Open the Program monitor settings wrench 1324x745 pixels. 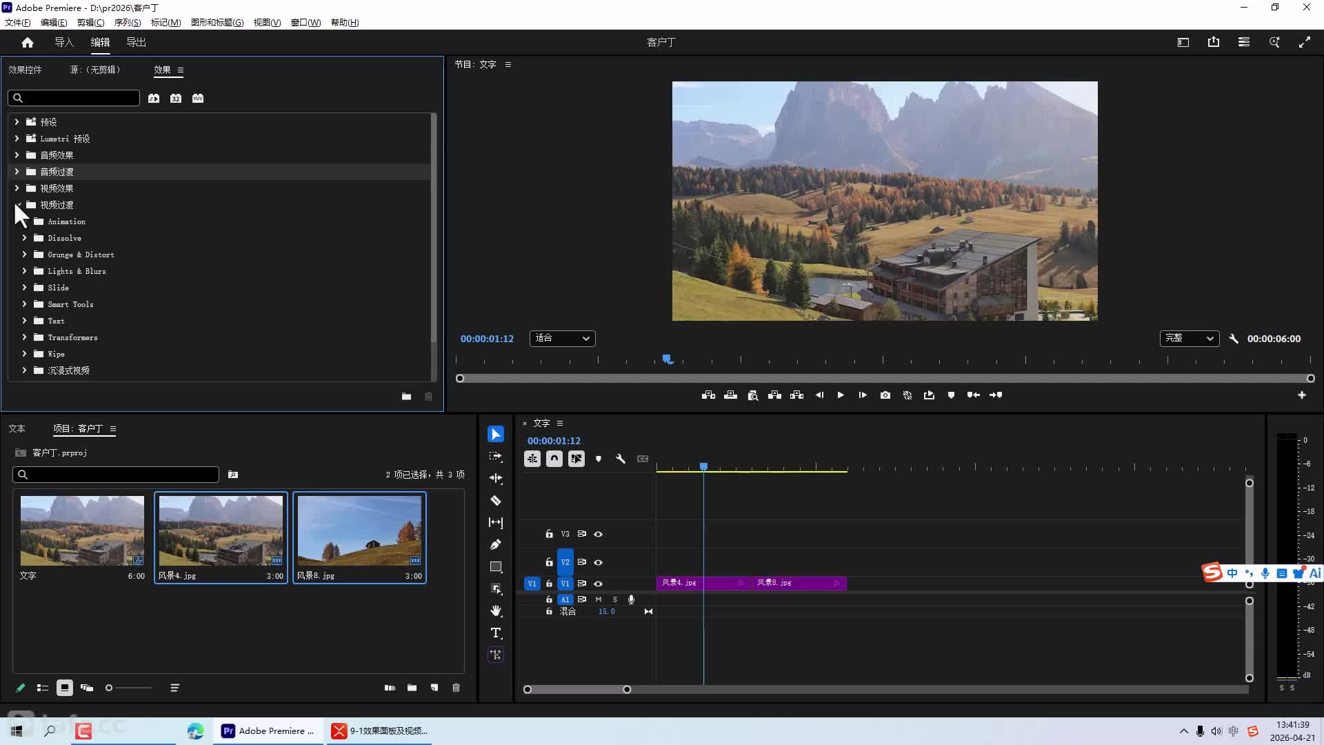1234,339
